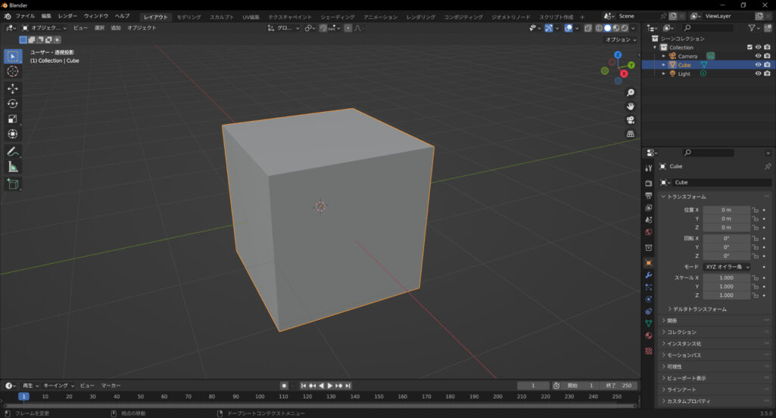Switch perspective/orthographic grid icon

click(631, 134)
